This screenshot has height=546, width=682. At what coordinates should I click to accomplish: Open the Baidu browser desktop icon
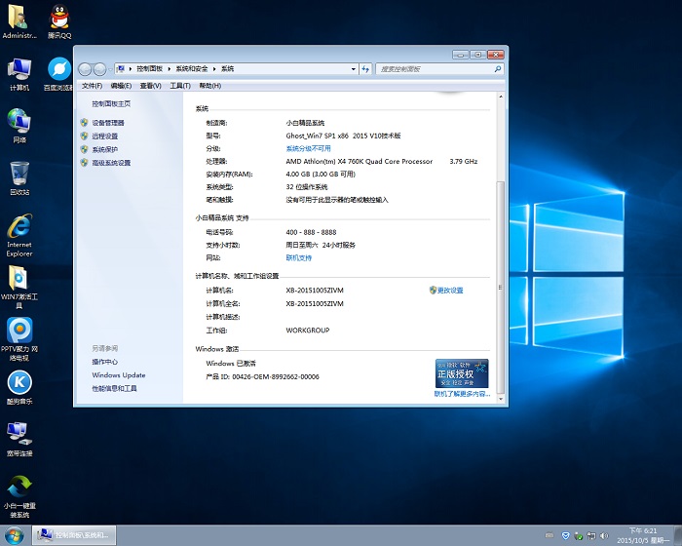pos(58,74)
